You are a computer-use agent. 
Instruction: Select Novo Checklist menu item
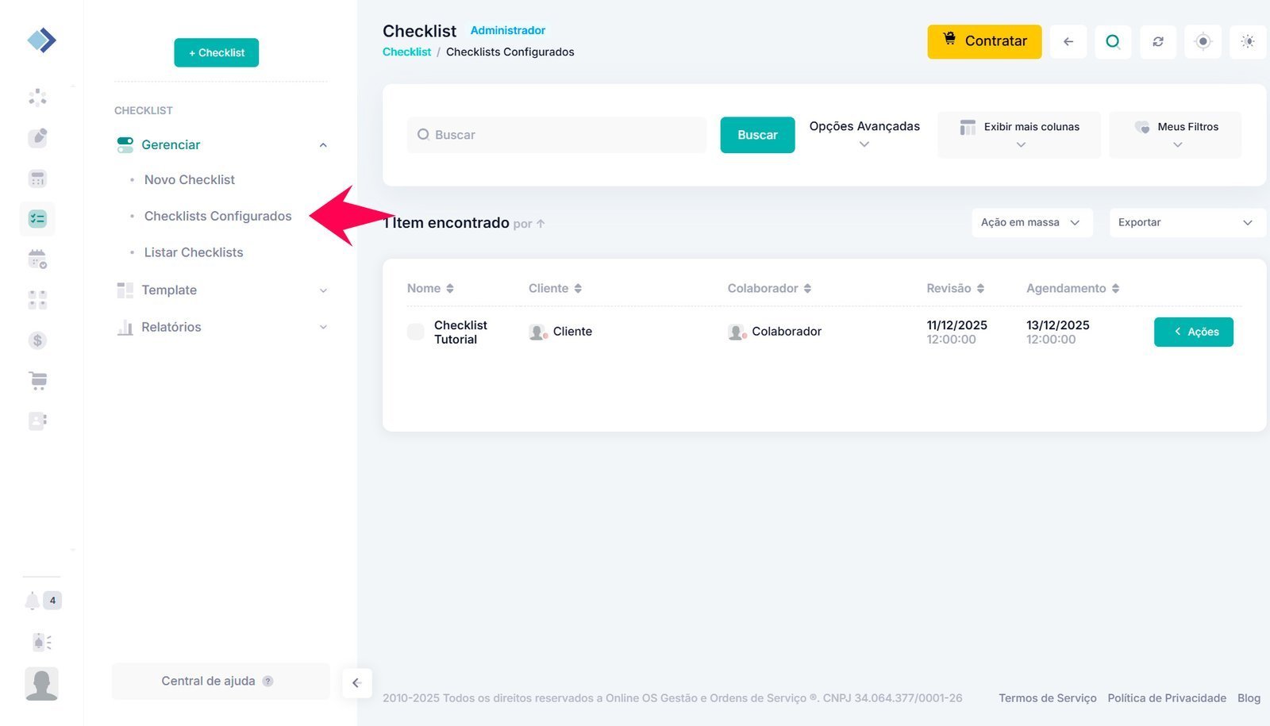(190, 180)
